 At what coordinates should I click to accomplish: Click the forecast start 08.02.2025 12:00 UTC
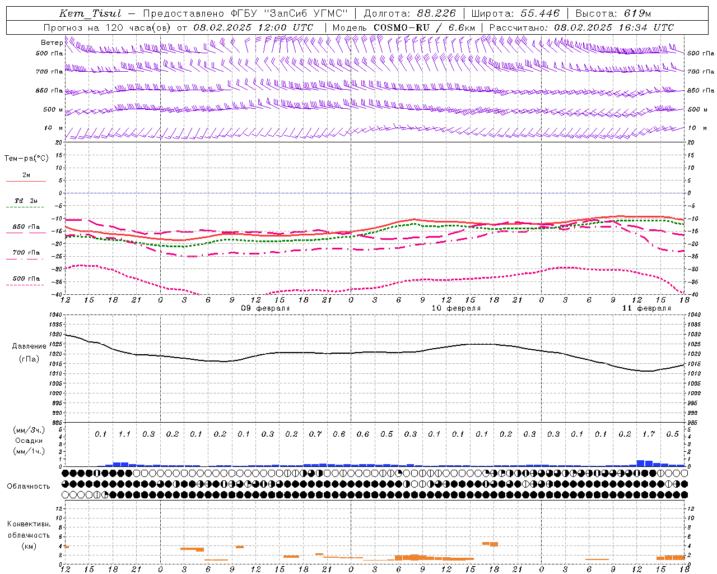tap(253, 27)
